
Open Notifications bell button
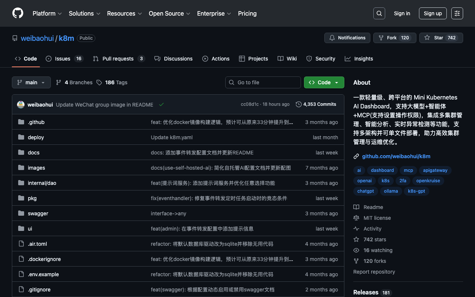[347, 38]
